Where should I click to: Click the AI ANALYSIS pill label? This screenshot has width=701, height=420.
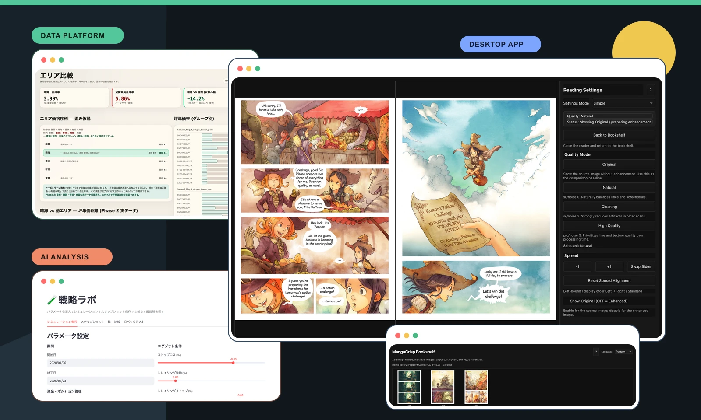click(x=72, y=257)
